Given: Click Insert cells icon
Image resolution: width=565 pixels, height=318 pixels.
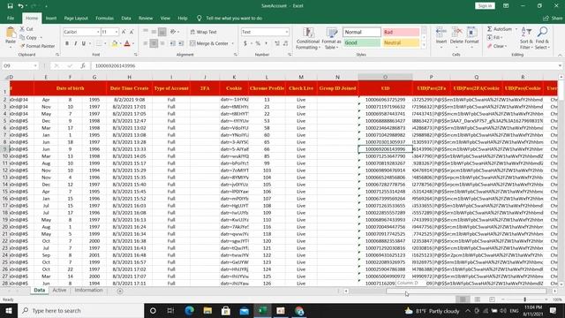Looking at the screenshot, I should click(x=441, y=35).
